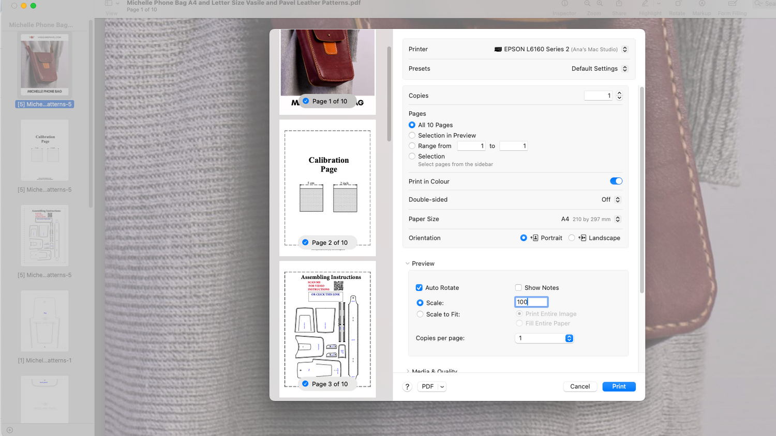Select the Scale to Fit radio button
Image resolution: width=776 pixels, height=436 pixels.
click(420, 314)
